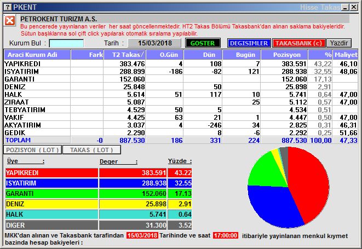
Task: Select the TEBYATIRIM row name
Action: (x=25, y=109)
